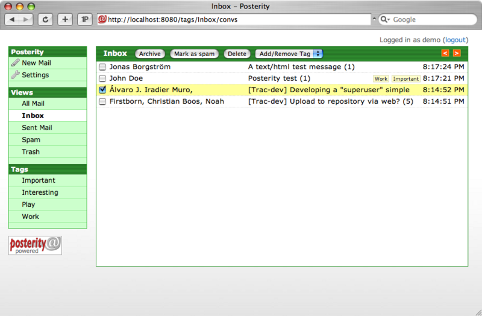This screenshot has width=482, height=316.
Task: Click sender Álvaro J. Iradier Muro
Action: pos(151,90)
